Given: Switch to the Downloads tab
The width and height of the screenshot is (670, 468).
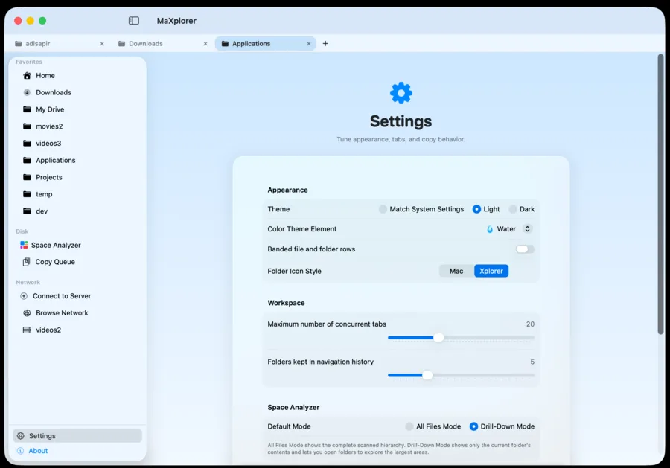Looking at the screenshot, I should click(163, 44).
